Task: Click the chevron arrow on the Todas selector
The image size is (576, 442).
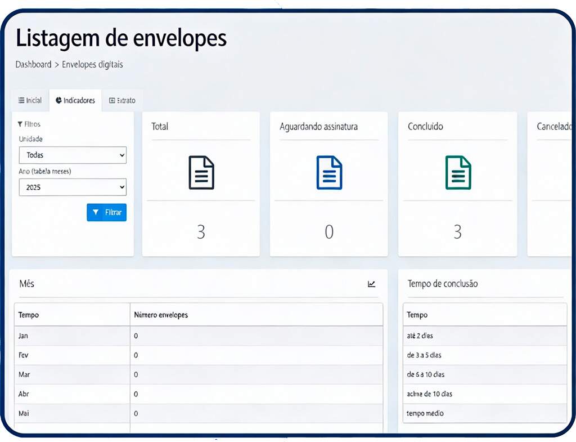Action: (x=121, y=155)
